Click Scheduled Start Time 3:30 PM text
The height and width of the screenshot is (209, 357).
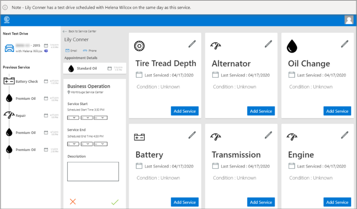pos(86,110)
